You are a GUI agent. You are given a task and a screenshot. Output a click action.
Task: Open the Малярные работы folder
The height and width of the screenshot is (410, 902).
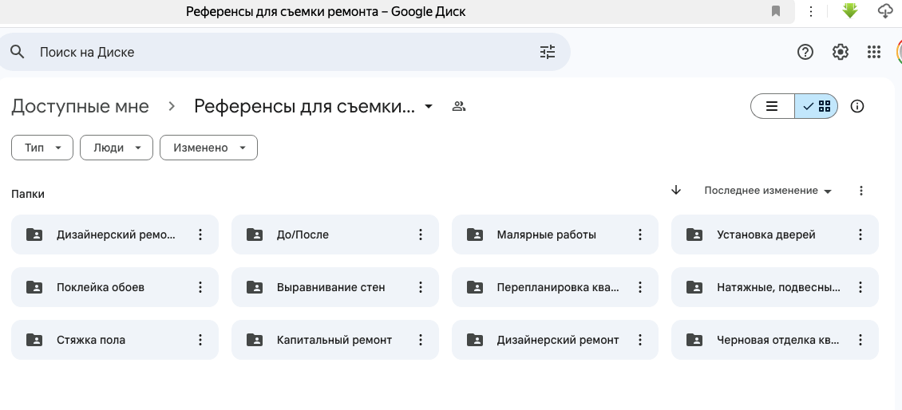[555, 235]
